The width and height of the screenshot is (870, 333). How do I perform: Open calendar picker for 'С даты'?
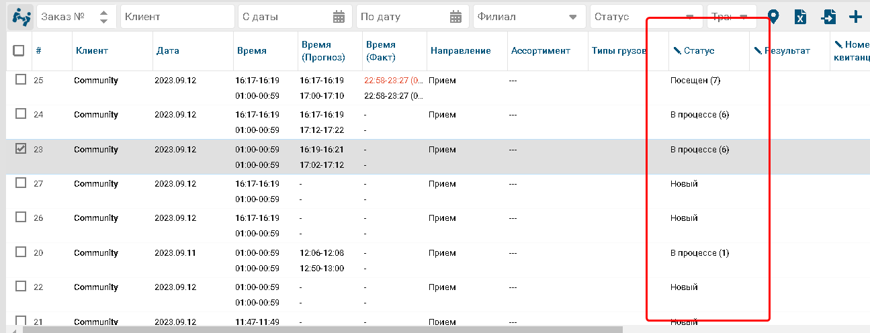pos(339,17)
